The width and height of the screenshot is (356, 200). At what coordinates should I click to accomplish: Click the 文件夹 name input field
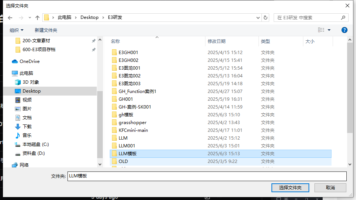point(207,176)
